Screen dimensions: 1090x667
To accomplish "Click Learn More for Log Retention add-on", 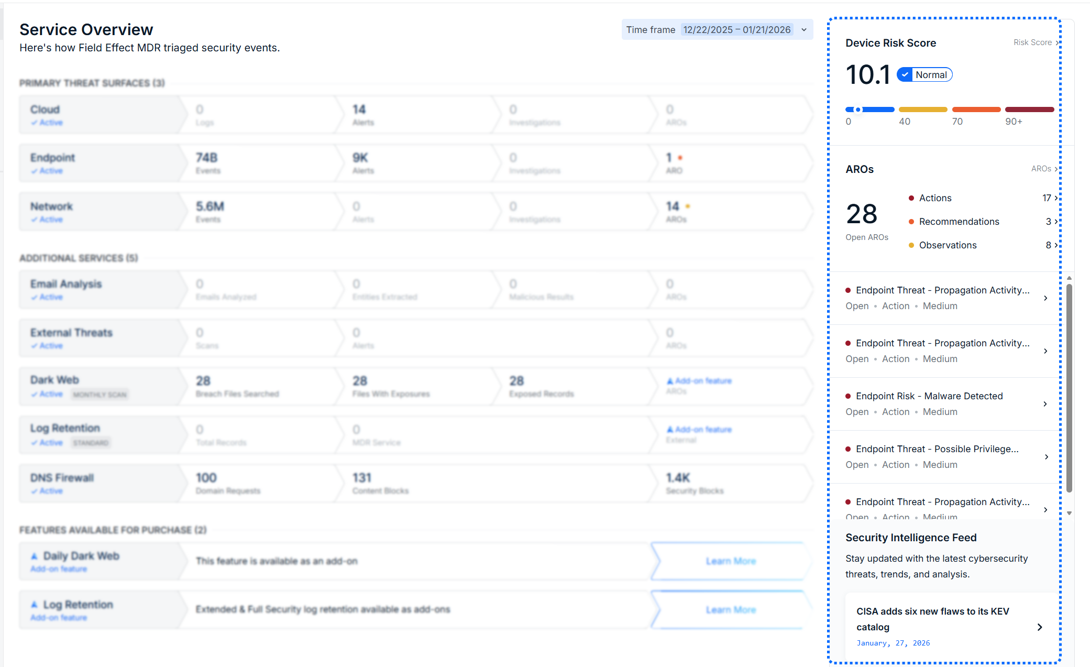I will point(730,610).
